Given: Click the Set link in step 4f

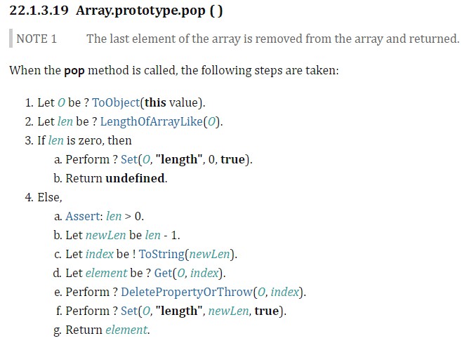Looking at the screenshot, I should point(129,311).
